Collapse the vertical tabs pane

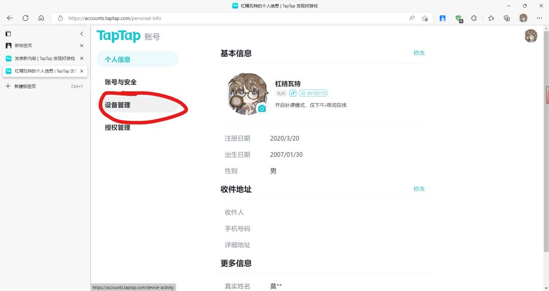(81, 34)
